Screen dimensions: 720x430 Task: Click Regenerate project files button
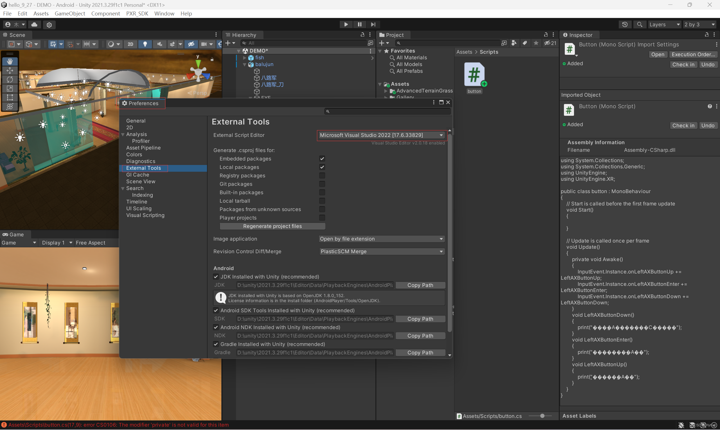272,226
